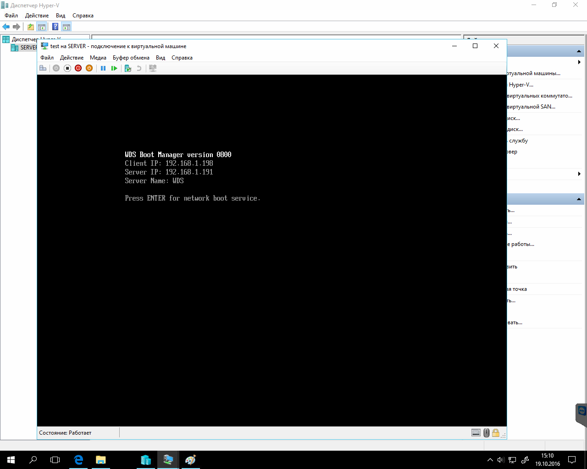Select the SERVER node in the tree
Screen dimensions: 587x469
pos(24,48)
